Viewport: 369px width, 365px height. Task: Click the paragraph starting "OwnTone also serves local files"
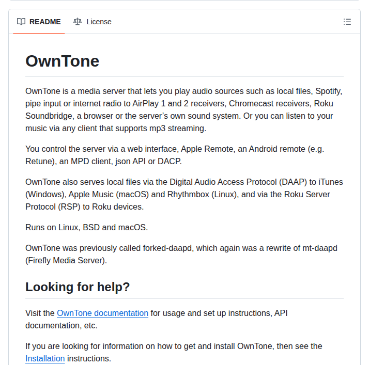point(185,194)
